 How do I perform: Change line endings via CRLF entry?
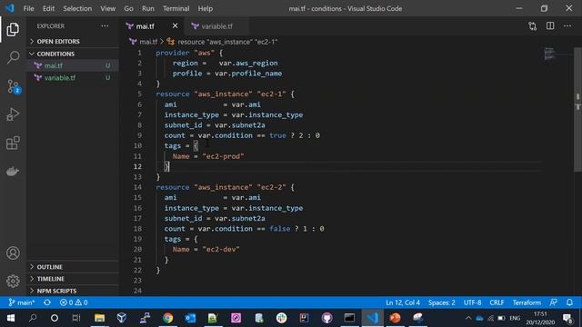497,302
